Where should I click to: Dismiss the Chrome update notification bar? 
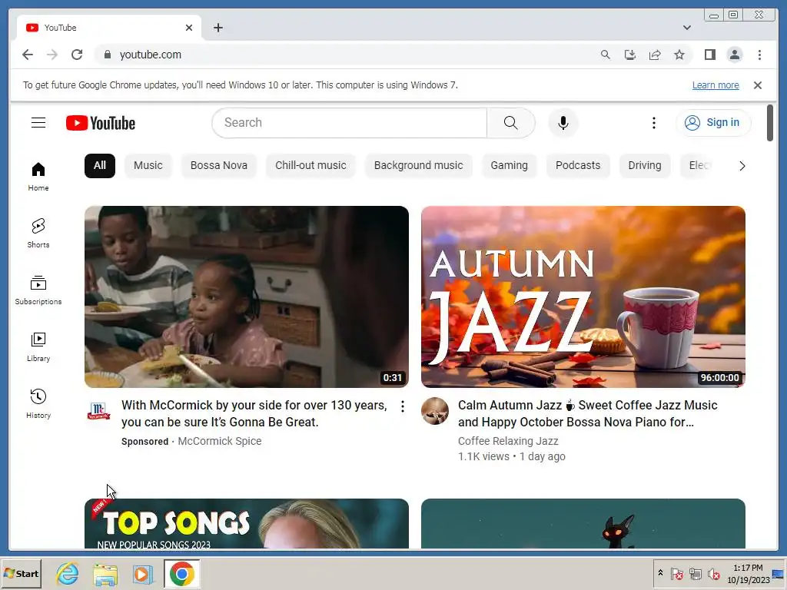(757, 85)
